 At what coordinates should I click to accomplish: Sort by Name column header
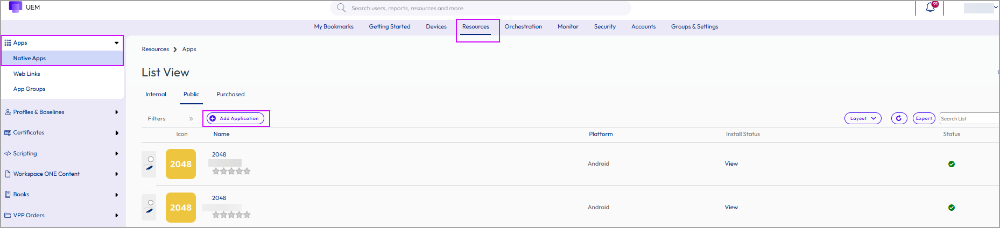click(x=221, y=134)
